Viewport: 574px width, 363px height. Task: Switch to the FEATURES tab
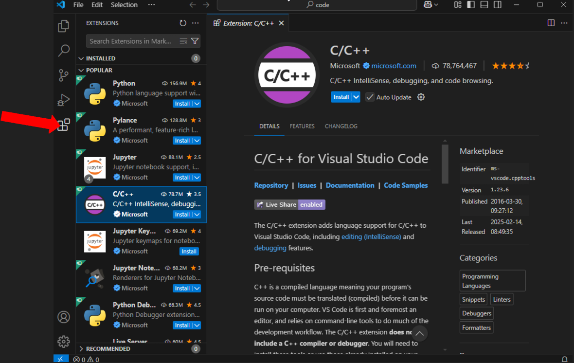[x=302, y=126]
